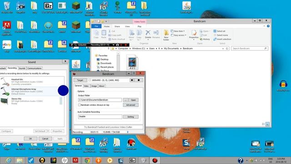Open Desktop in the Favorites pane

[x=104, y=59]
